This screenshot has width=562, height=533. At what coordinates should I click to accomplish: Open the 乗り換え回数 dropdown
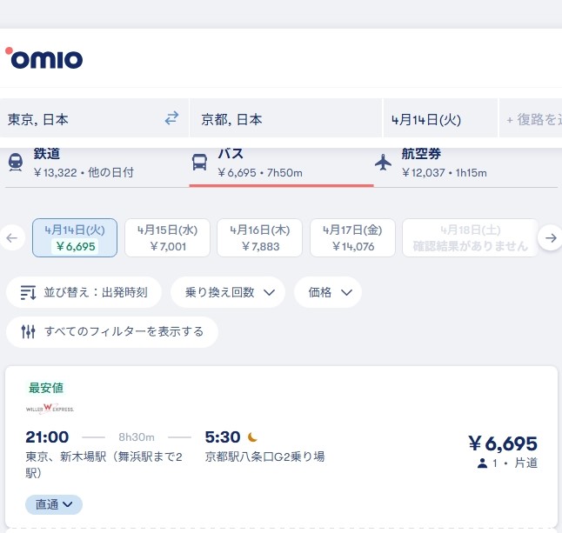click(228, 292)
